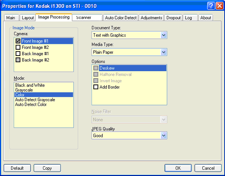Select Color in the Mode list
Image resolution: width=225 pixels, height=176 pixels.
tap(44, 95)
